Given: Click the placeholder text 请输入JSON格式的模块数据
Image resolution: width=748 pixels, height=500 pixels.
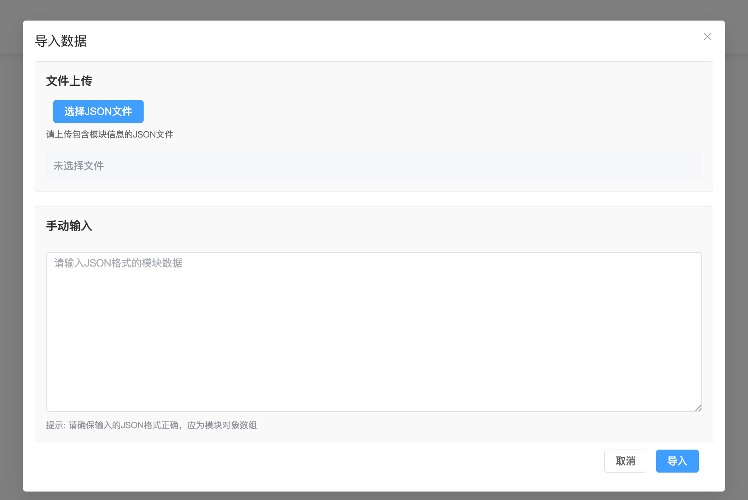Looking at the screenshot, I should (118, 263).
